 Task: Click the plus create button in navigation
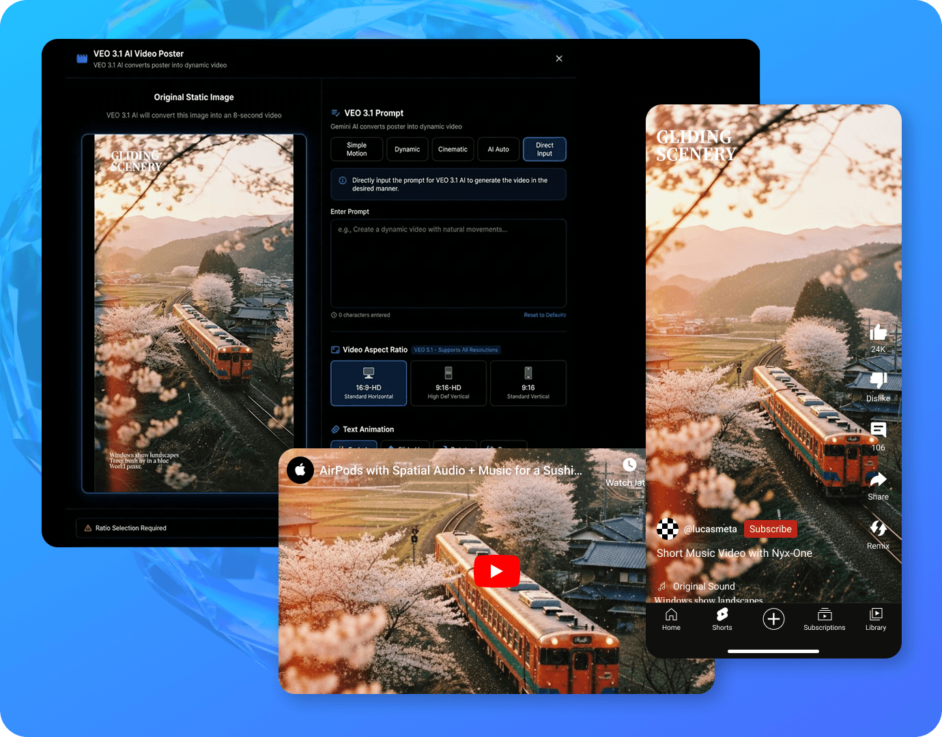point(773,619)
